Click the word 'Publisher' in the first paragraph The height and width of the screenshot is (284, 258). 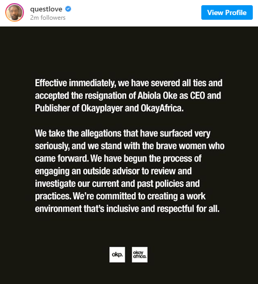pyautogui.click(x=53, y=108)
